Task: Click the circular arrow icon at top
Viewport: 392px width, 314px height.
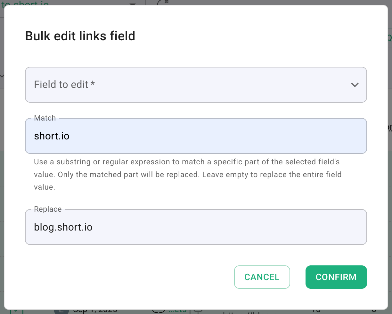Action: point(163,3)
